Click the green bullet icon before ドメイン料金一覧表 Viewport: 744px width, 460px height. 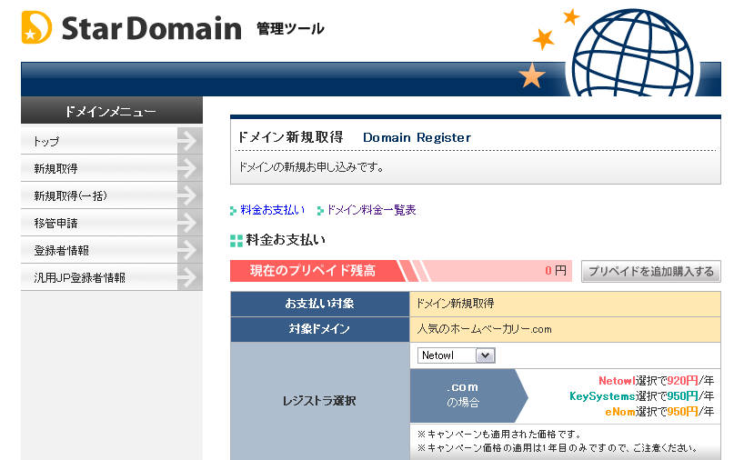[320, 211]
